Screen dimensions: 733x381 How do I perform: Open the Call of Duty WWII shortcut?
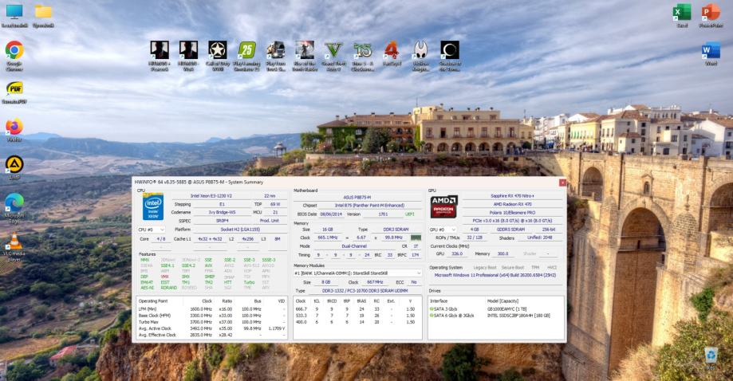[x=217, y=51]
